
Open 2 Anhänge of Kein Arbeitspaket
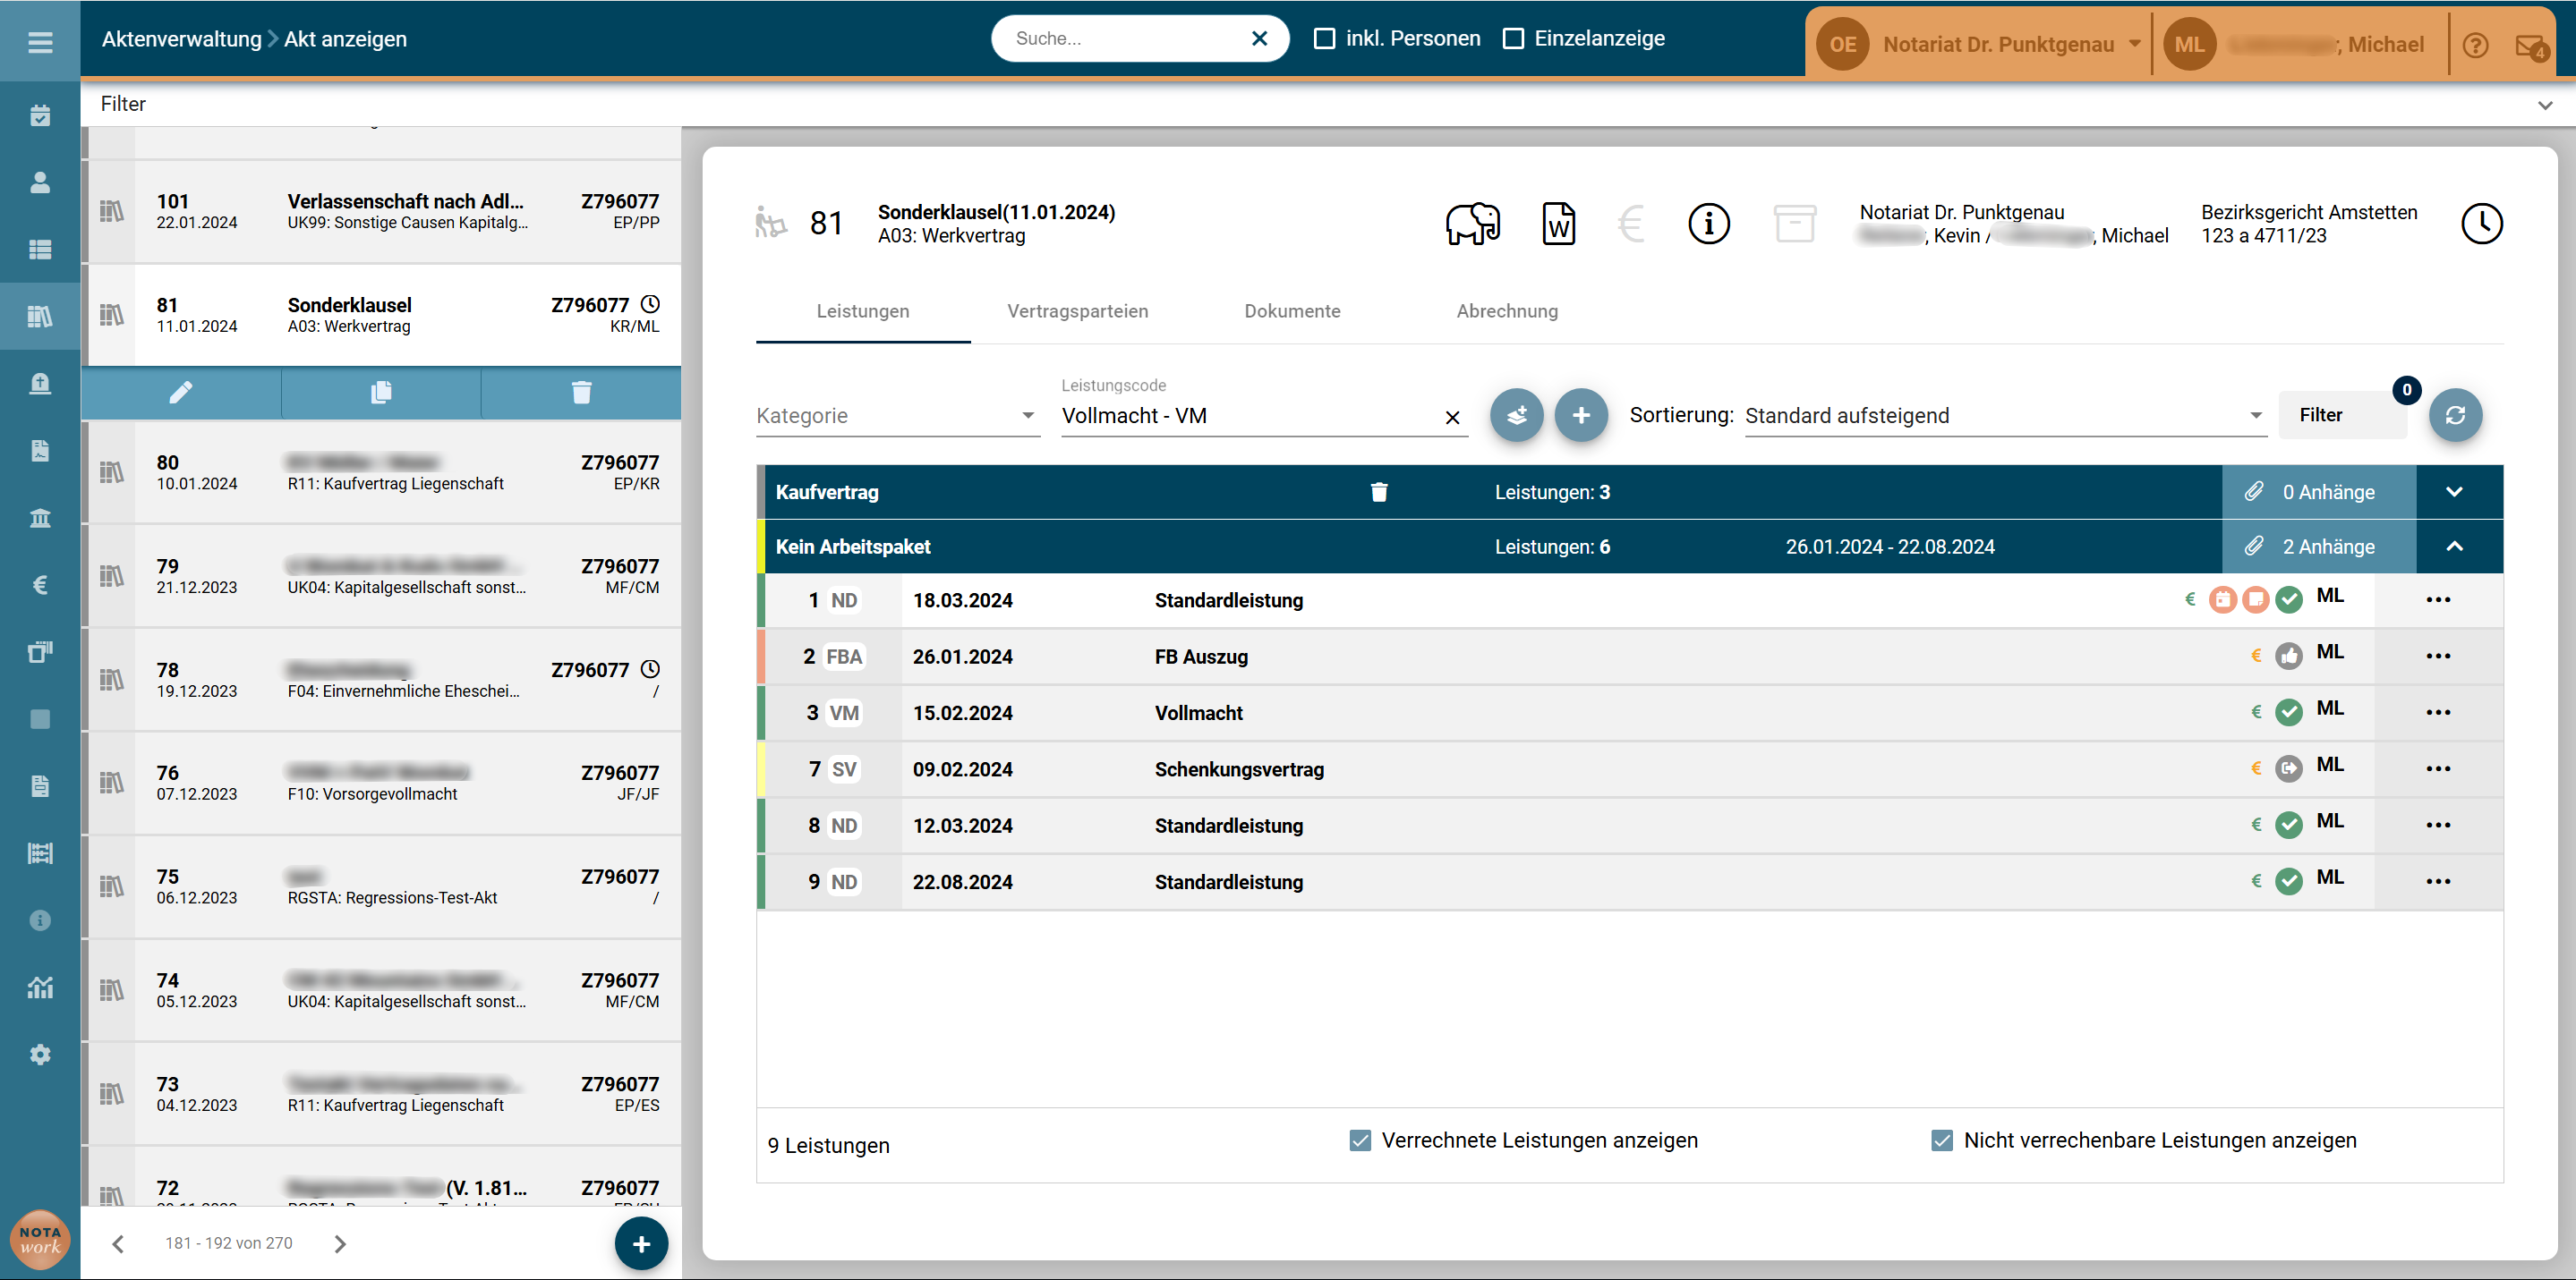[2319, 547]
